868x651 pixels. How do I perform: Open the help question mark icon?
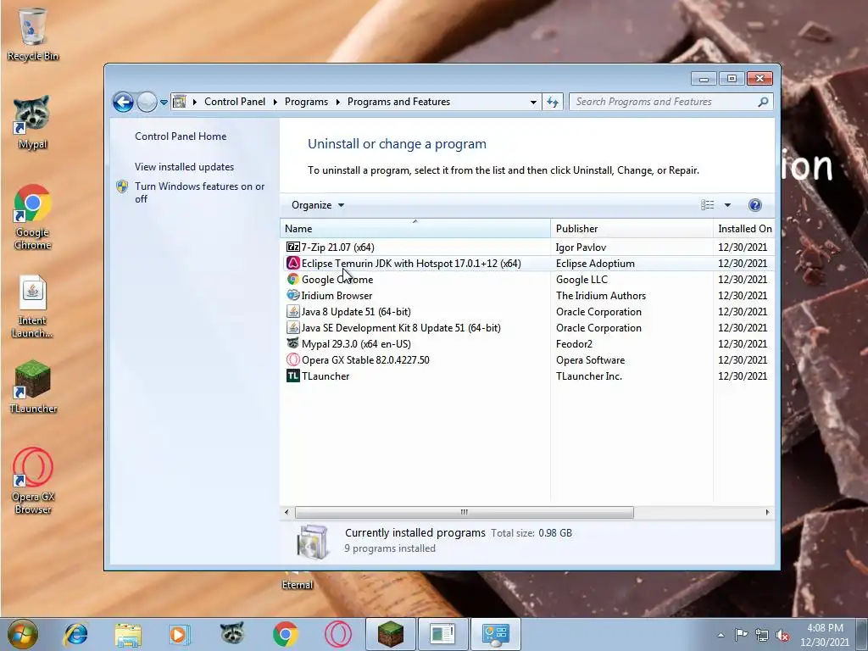pos(754,205)
